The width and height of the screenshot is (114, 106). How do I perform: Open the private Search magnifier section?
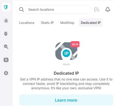6,47
